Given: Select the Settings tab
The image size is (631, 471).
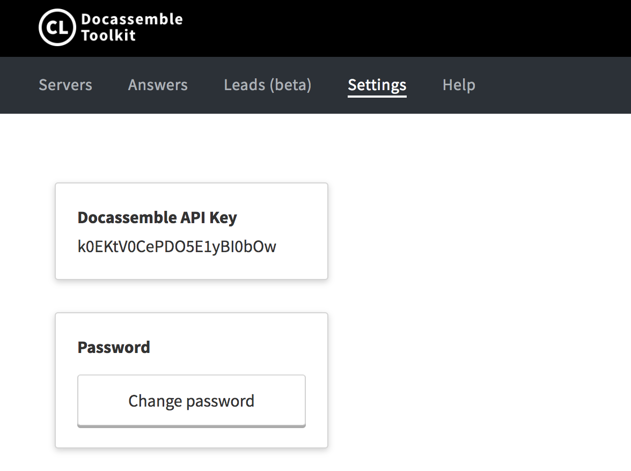Looking at the screenshot, I should click(x=377, y=86).
